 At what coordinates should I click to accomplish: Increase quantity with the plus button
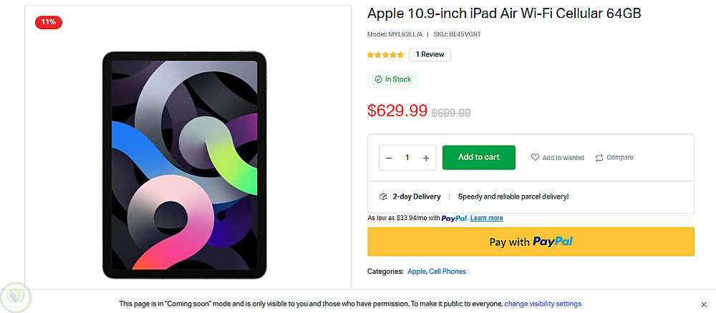(426, 158)
